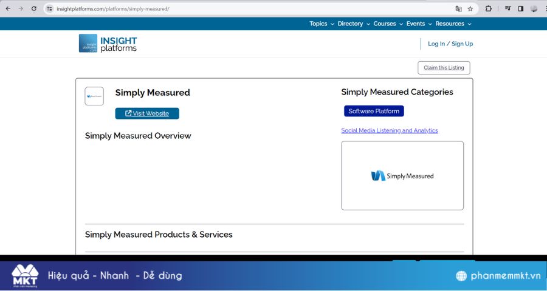Click the Simply Measured Categories heading
The height and width of the screenshot is (291, 547).
coord(397,92)
